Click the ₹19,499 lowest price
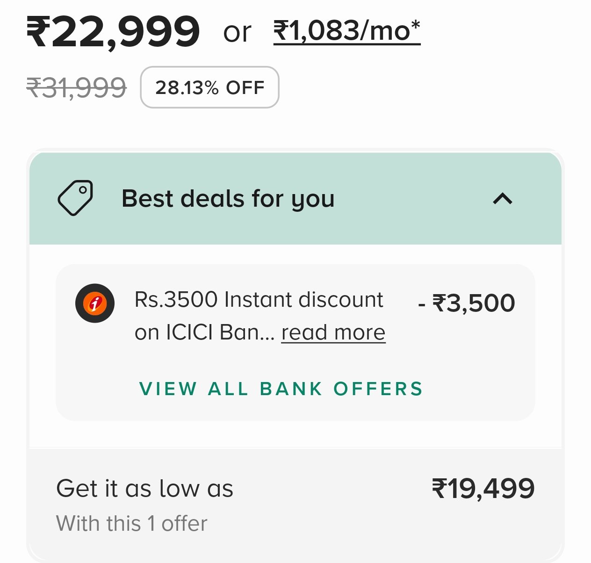591x563 pixels. click(x=483, y=489)
